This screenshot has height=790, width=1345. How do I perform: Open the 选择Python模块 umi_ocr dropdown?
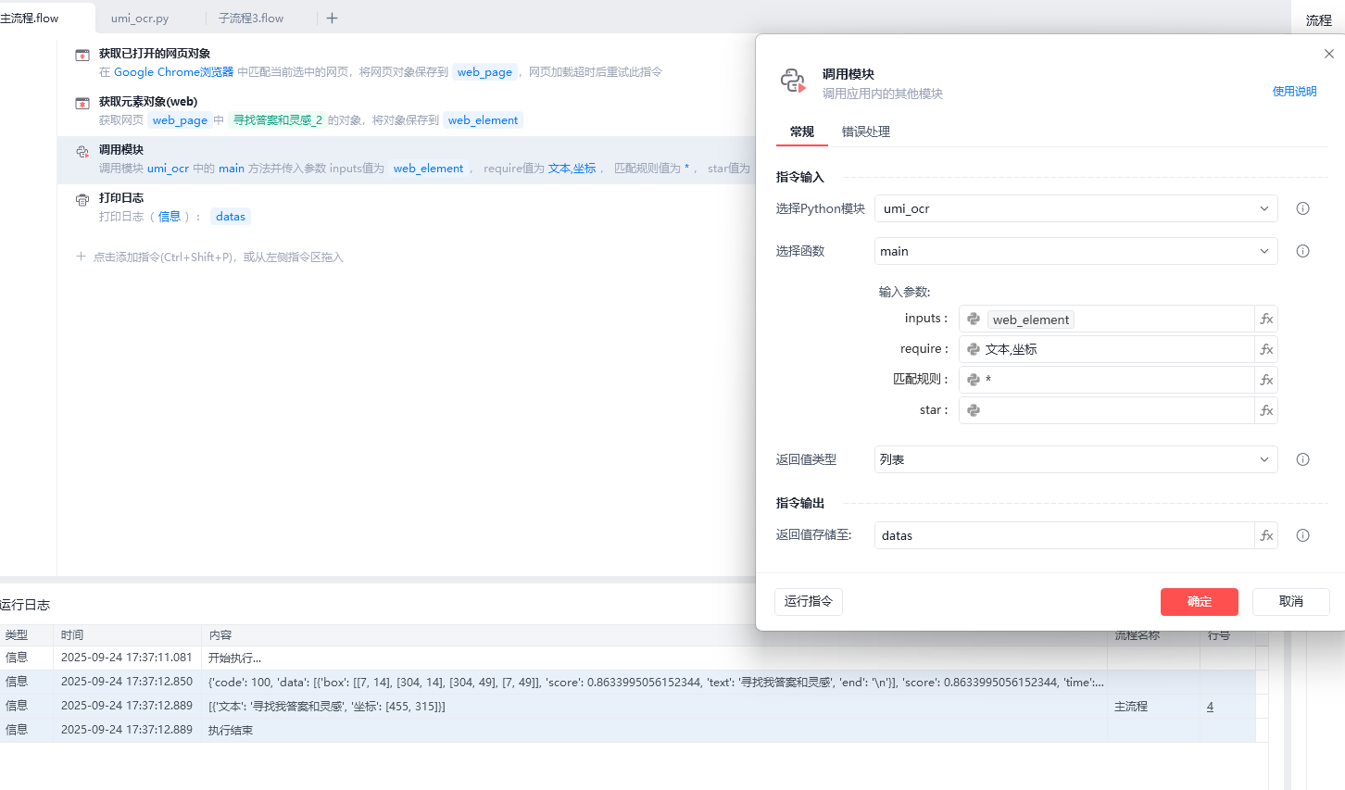coord(1075,208)
